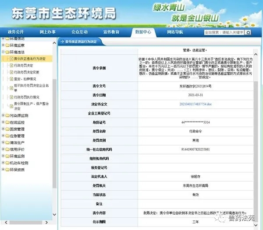Click document icon beside 查封、扣押情况

tap(11, 79)
